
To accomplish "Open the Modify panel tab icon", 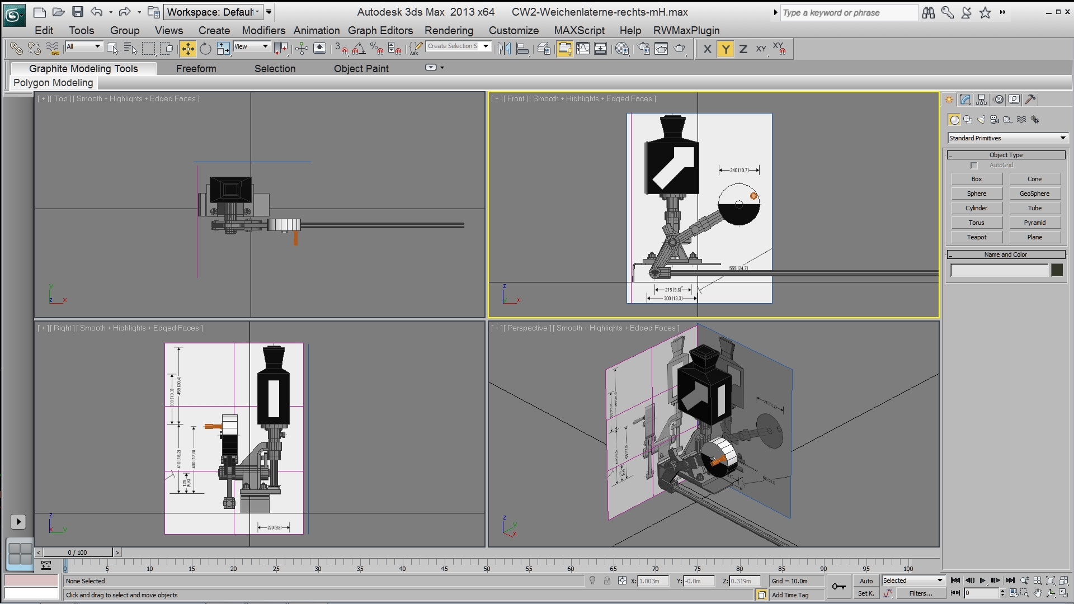I will 965,100.
